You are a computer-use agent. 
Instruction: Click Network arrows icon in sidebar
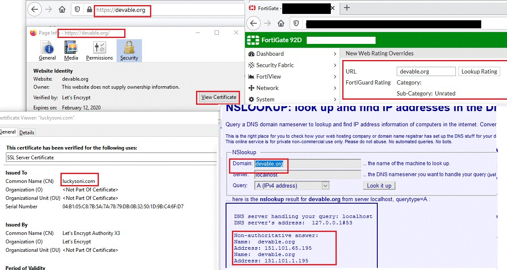251,88
